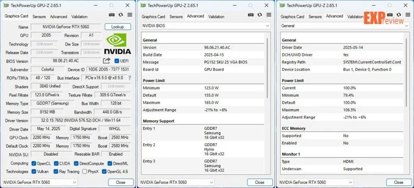Screen dimensions: 414x188
Task: Click camera screenshot icon in right General window
Action: coord(390,15)
